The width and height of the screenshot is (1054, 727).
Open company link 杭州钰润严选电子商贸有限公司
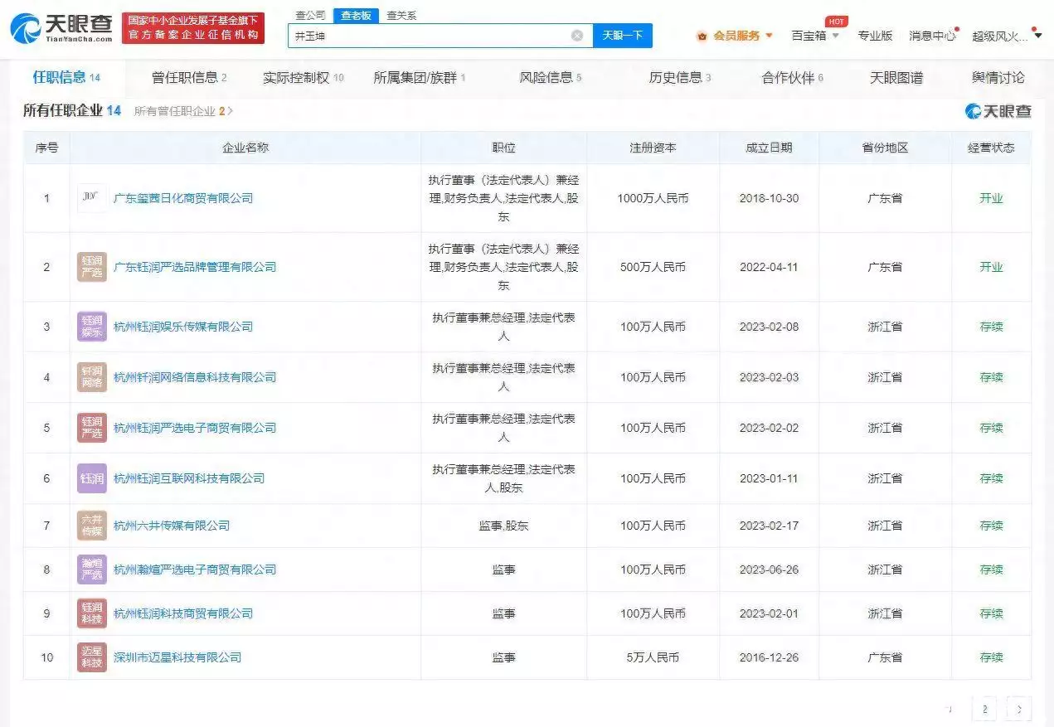click(195, 428)
